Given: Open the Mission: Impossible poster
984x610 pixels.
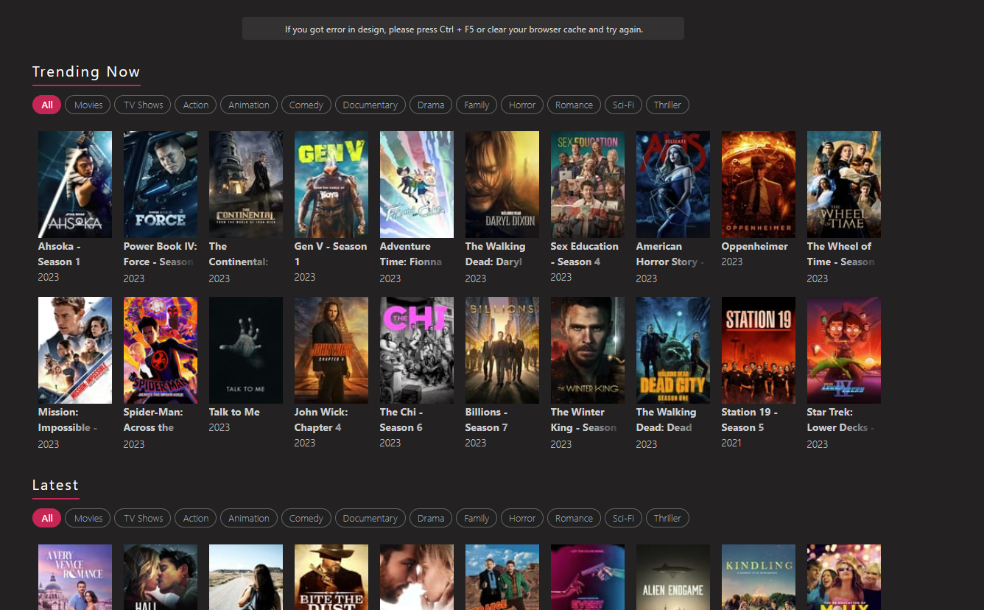Looking at the screenshot, I should click(75, 350).
